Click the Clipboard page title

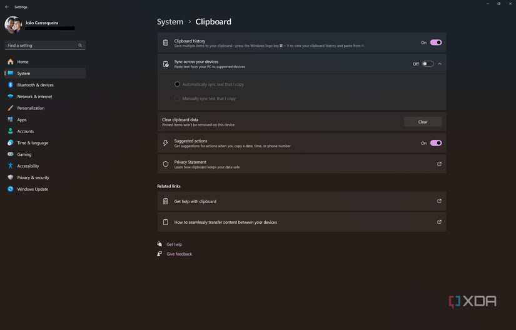(x=213, y=22)
